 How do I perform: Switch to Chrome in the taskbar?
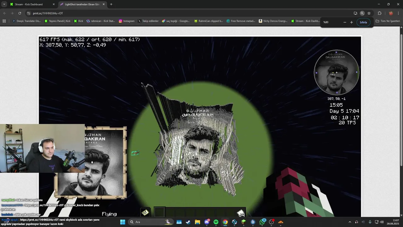pos(225,222)
